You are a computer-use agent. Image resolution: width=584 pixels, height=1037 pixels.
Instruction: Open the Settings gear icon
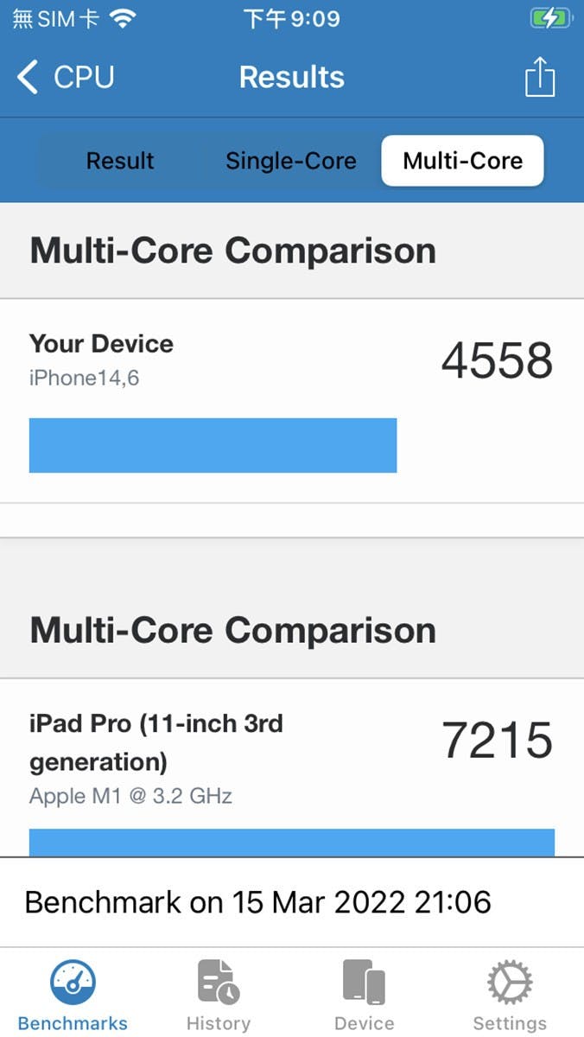(510, 983)
